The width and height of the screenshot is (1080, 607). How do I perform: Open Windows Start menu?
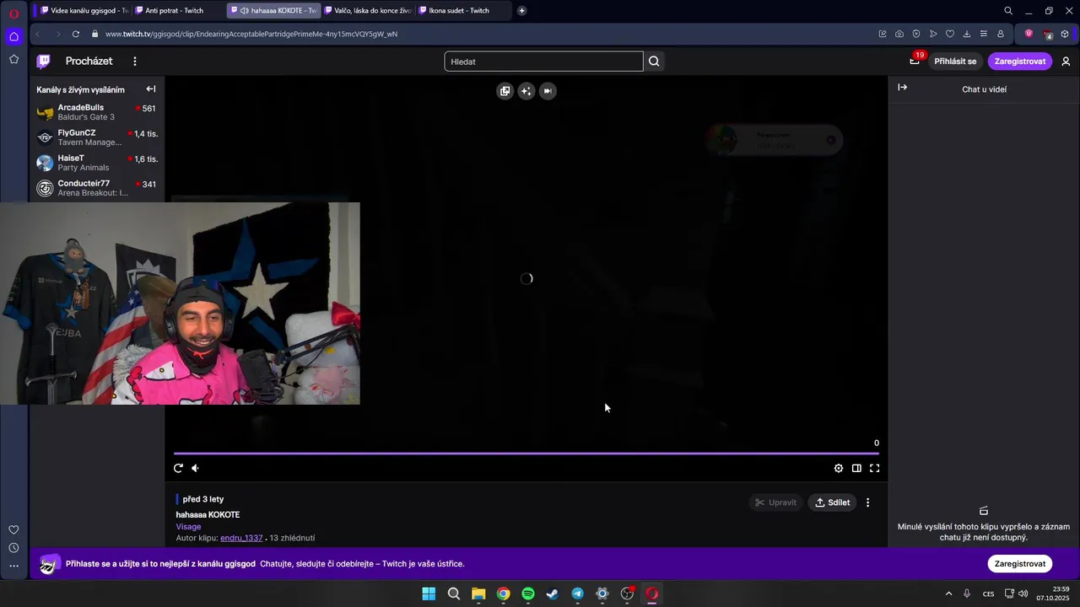tap(429, 594)
